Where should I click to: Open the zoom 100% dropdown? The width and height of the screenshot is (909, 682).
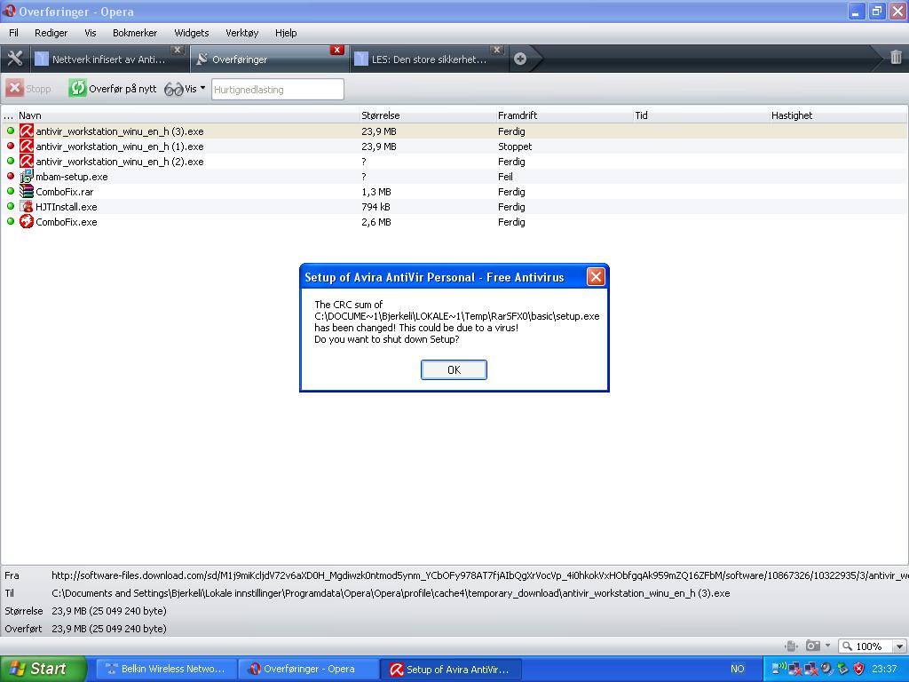click(x=899, y=646)
